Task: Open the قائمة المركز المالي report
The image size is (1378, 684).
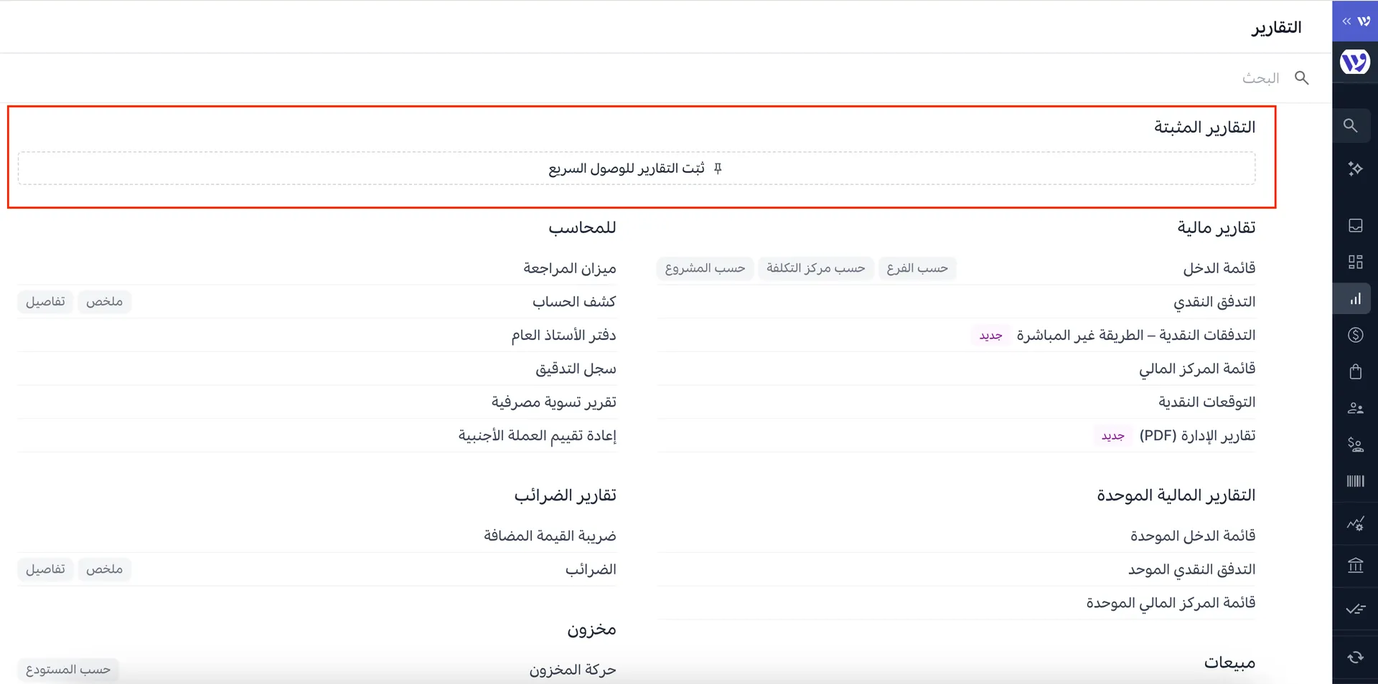Action: pos(1197,369)
